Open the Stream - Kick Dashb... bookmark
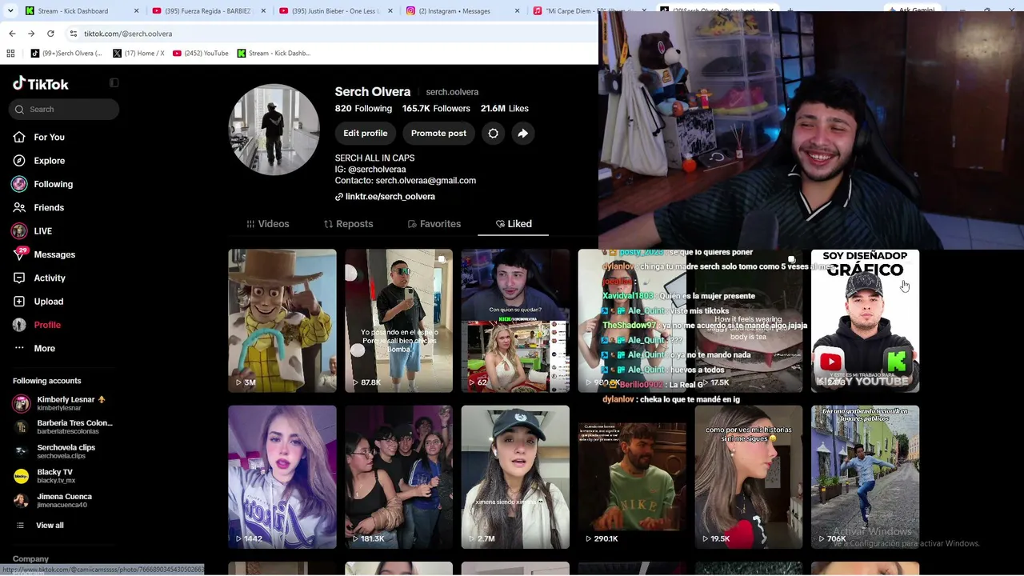The height and width of the screenshot is (576, 1024). pyautogui.click(x=274, y=54)
